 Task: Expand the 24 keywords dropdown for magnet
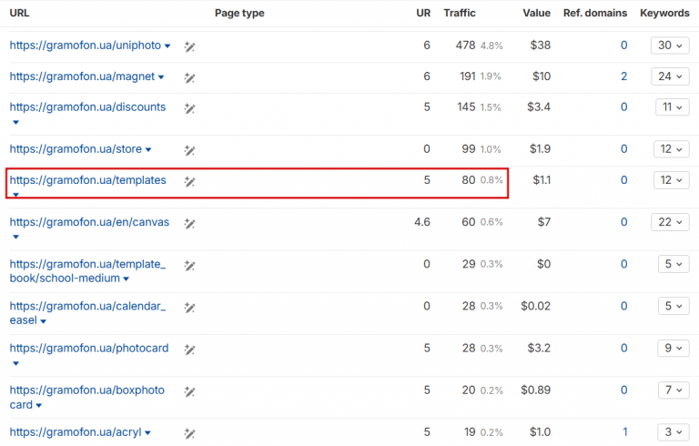click(x=671, y=76)
